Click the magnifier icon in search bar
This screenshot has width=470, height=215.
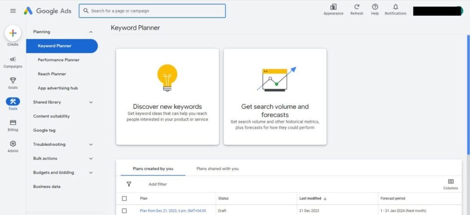point(86,11)
